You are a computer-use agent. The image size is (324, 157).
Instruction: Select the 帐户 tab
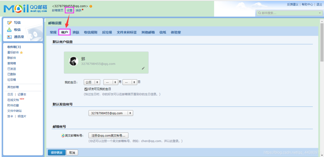(x=65, y=32)
